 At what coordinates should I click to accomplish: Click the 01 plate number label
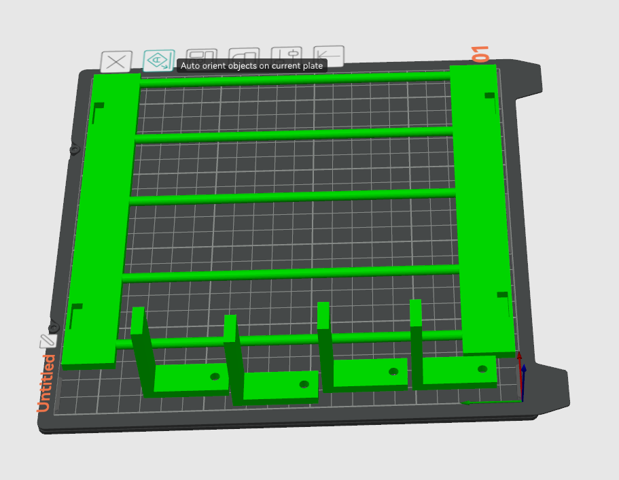coord(480,54)
